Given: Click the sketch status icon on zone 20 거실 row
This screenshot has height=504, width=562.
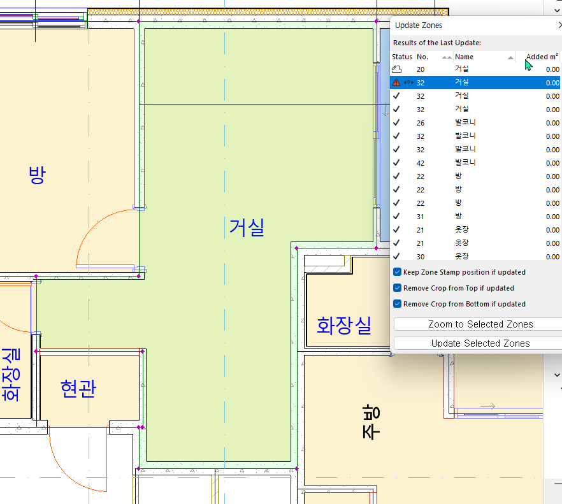Looking at the screenshot, I should 397,69.
